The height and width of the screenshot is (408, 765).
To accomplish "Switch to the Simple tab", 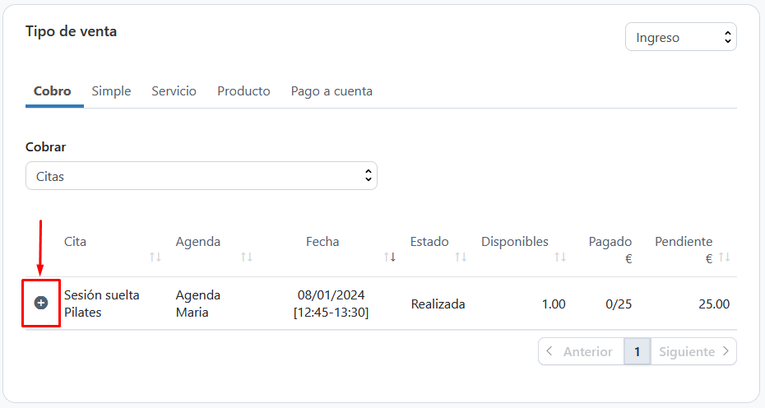I will point(111,91).
